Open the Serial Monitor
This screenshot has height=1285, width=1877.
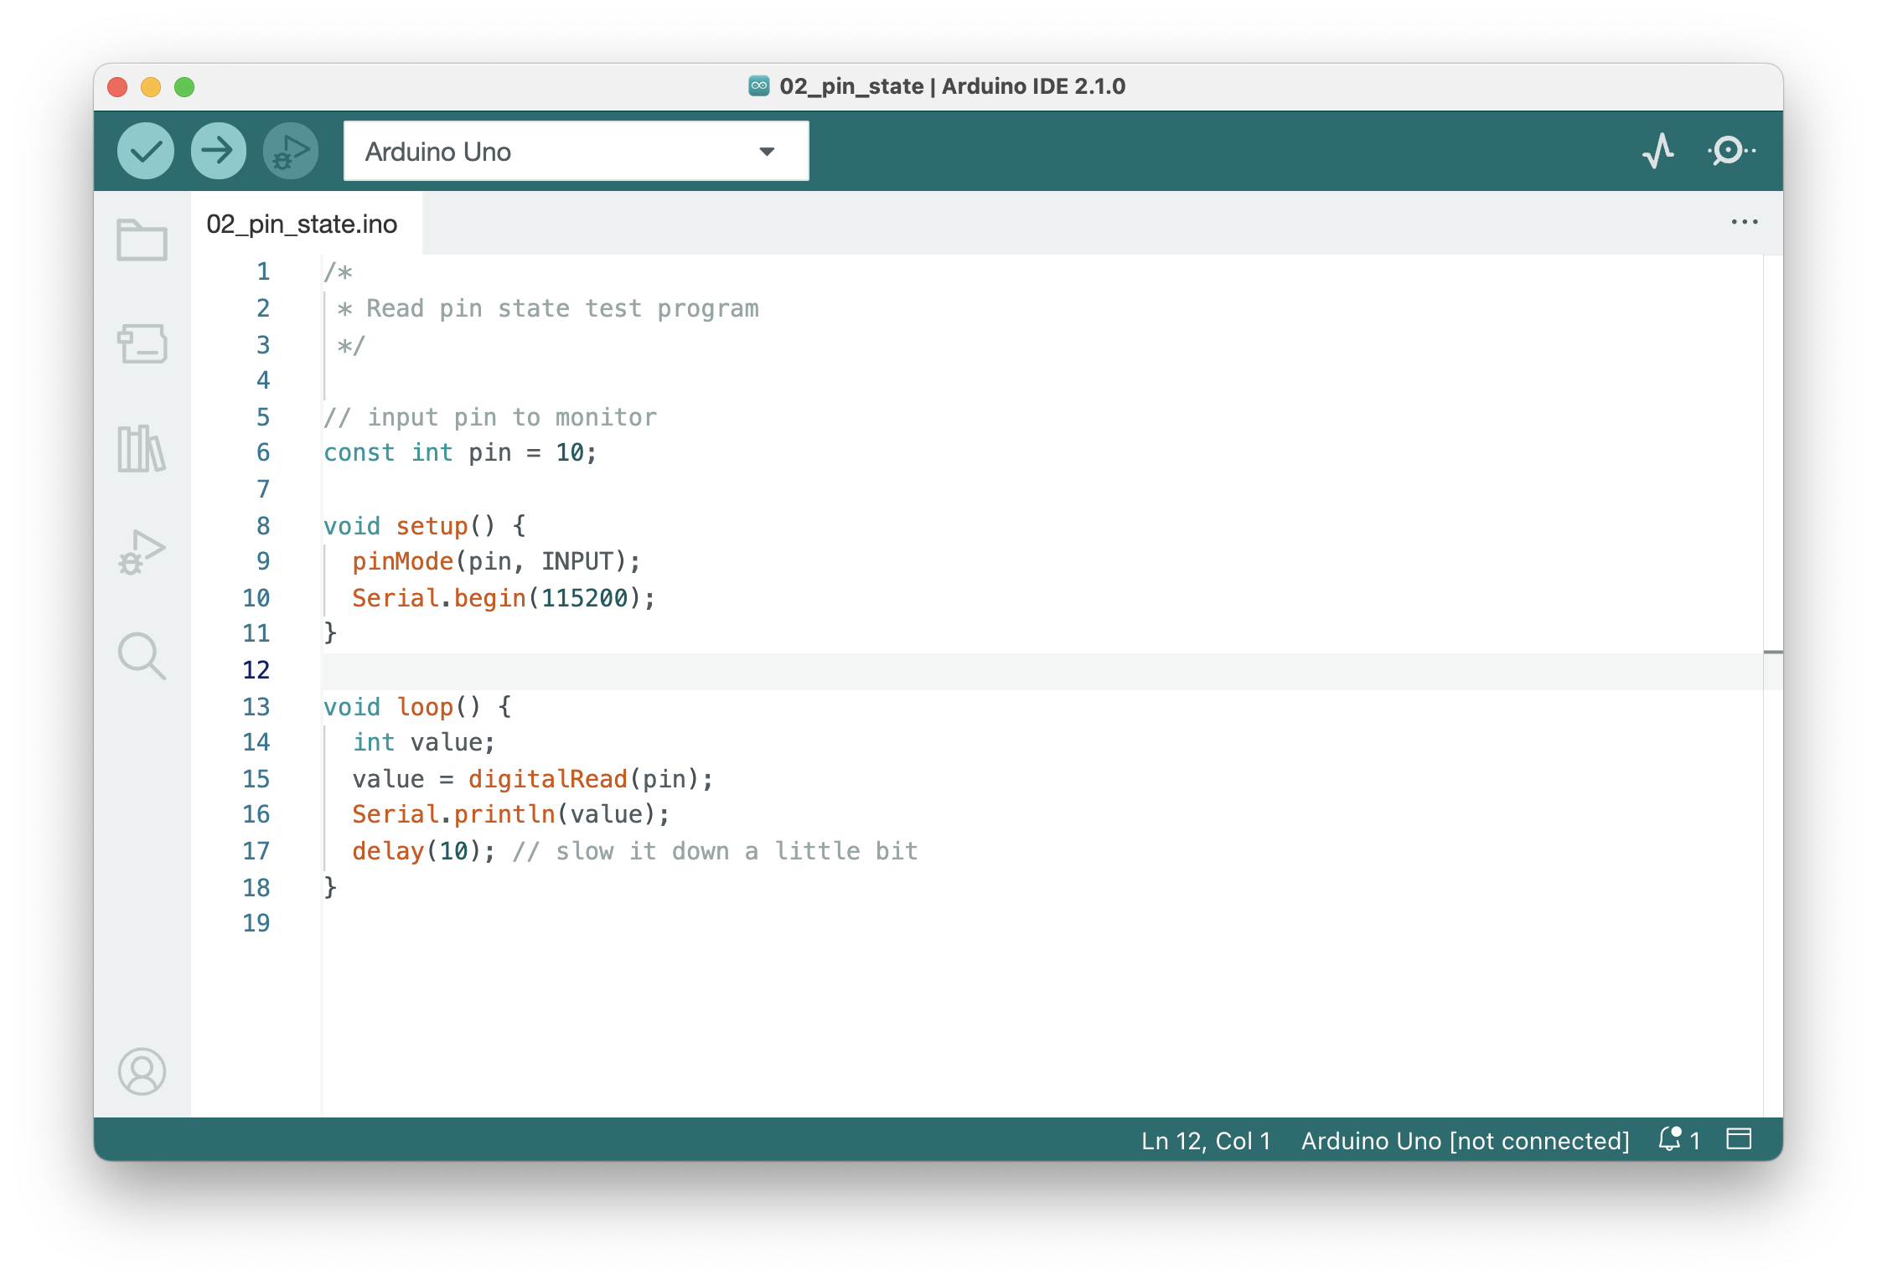click(x=1731, y=151)
